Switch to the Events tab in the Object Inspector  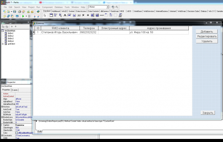coord(15,90)
